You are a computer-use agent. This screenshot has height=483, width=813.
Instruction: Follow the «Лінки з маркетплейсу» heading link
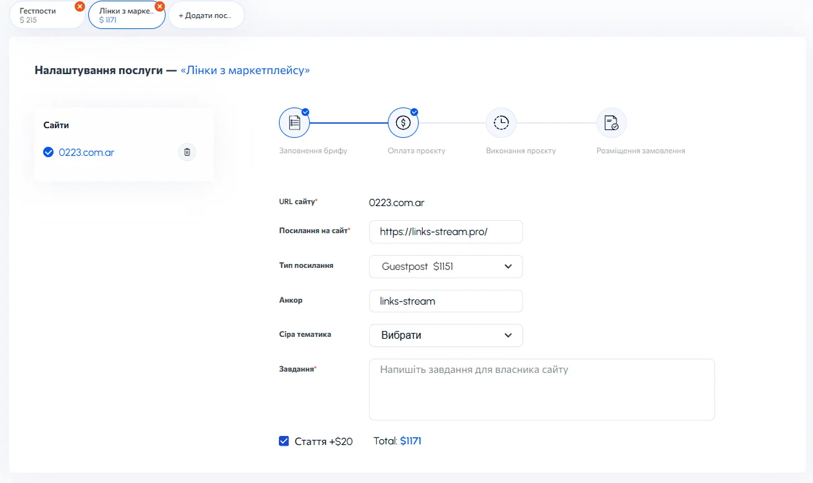[245, 70]
